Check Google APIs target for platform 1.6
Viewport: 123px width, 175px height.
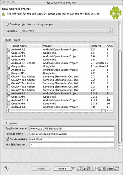click(x=8, y=60)
